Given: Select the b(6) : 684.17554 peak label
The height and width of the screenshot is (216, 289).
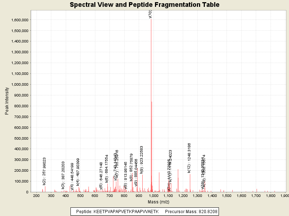Looking at the screenshot, I should [107, 169].
